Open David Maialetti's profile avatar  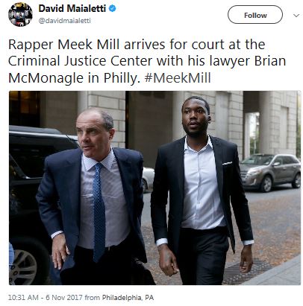[x=20, y=15]
